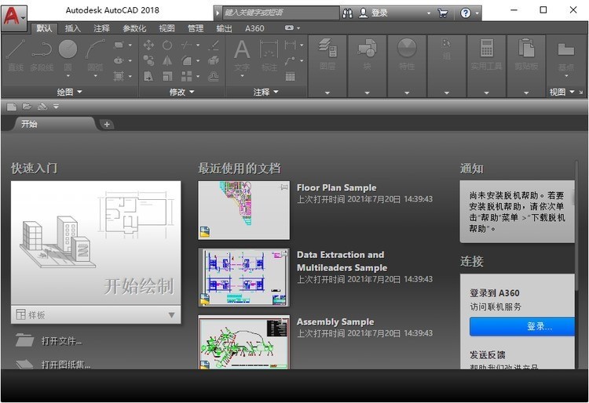Click the binoculars search icon
This screenshot has height=403, width=589.
(x=347, y=13)
